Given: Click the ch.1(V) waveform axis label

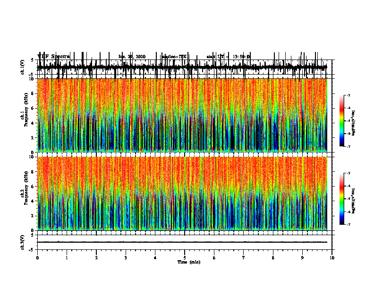Looking at the screenshot, I should 23,67.
